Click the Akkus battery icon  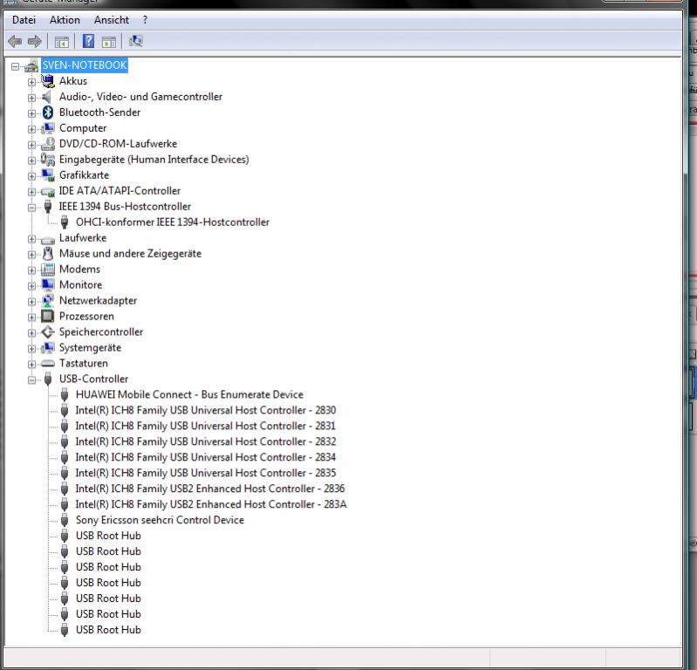(48, 81)
